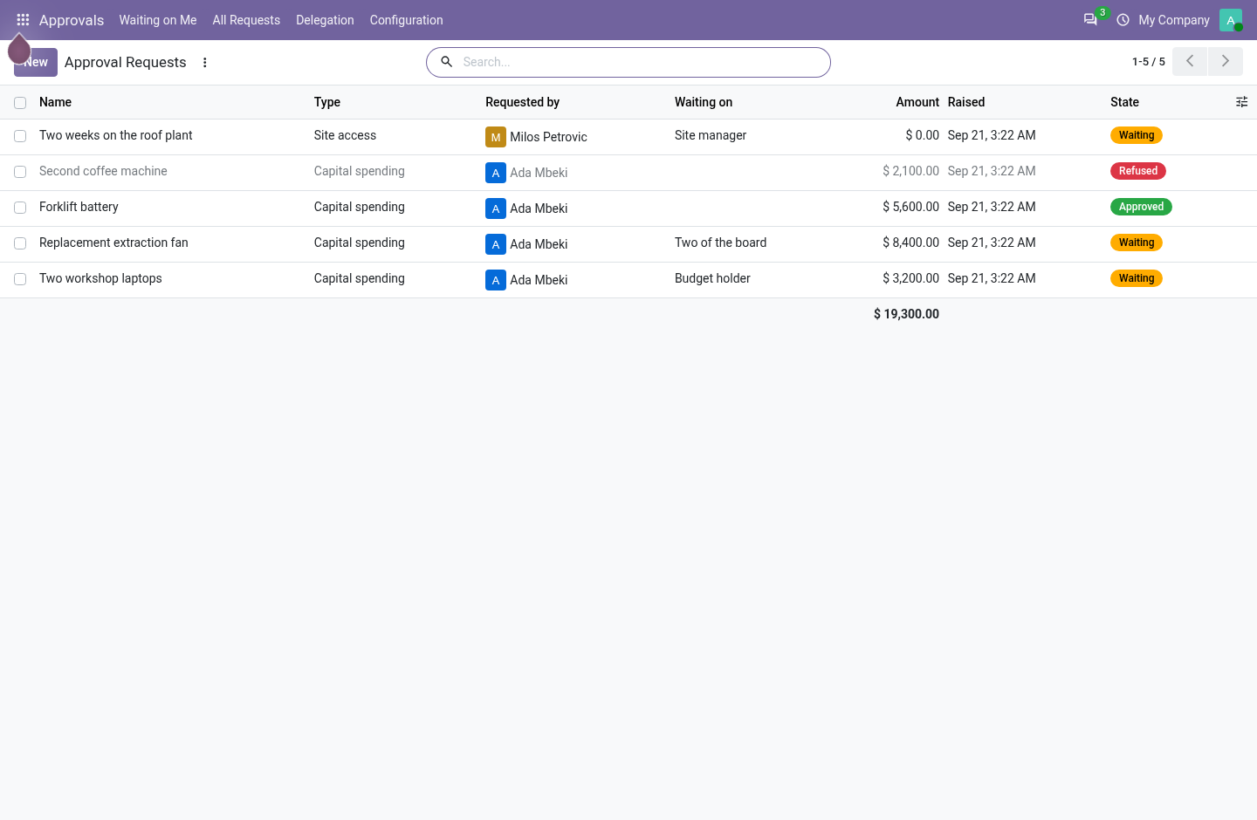Select the Two weeks on the roof plant row checkbox
The image size is (1257, 820).
(x=20, y=136)
